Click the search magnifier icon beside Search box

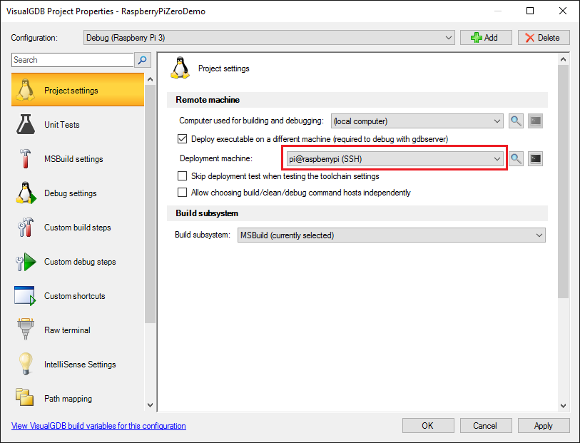(143, 60)
